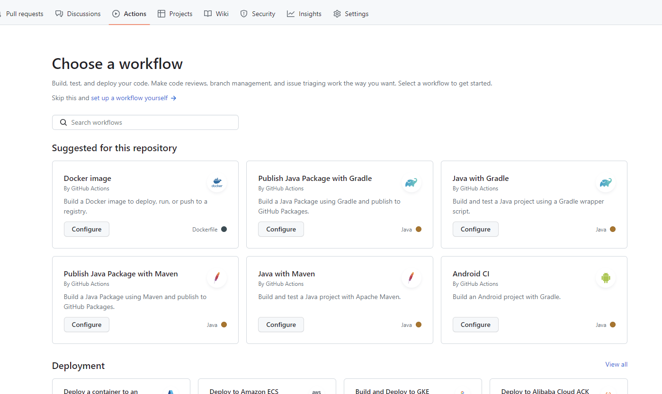
Task: Click the Projects table icon
Action: click(161, 14)
